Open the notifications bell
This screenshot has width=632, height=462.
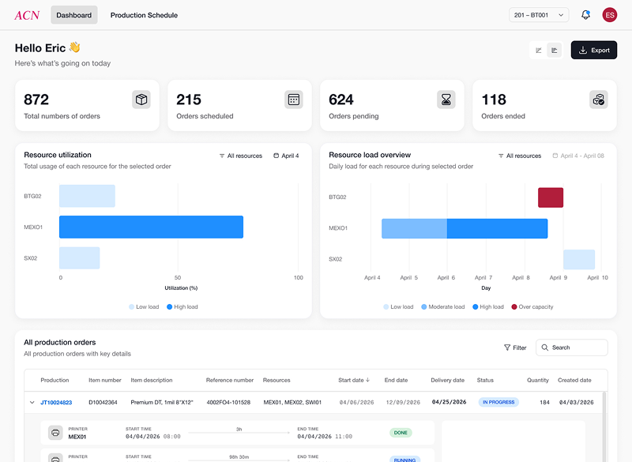[x=585, y=15]
